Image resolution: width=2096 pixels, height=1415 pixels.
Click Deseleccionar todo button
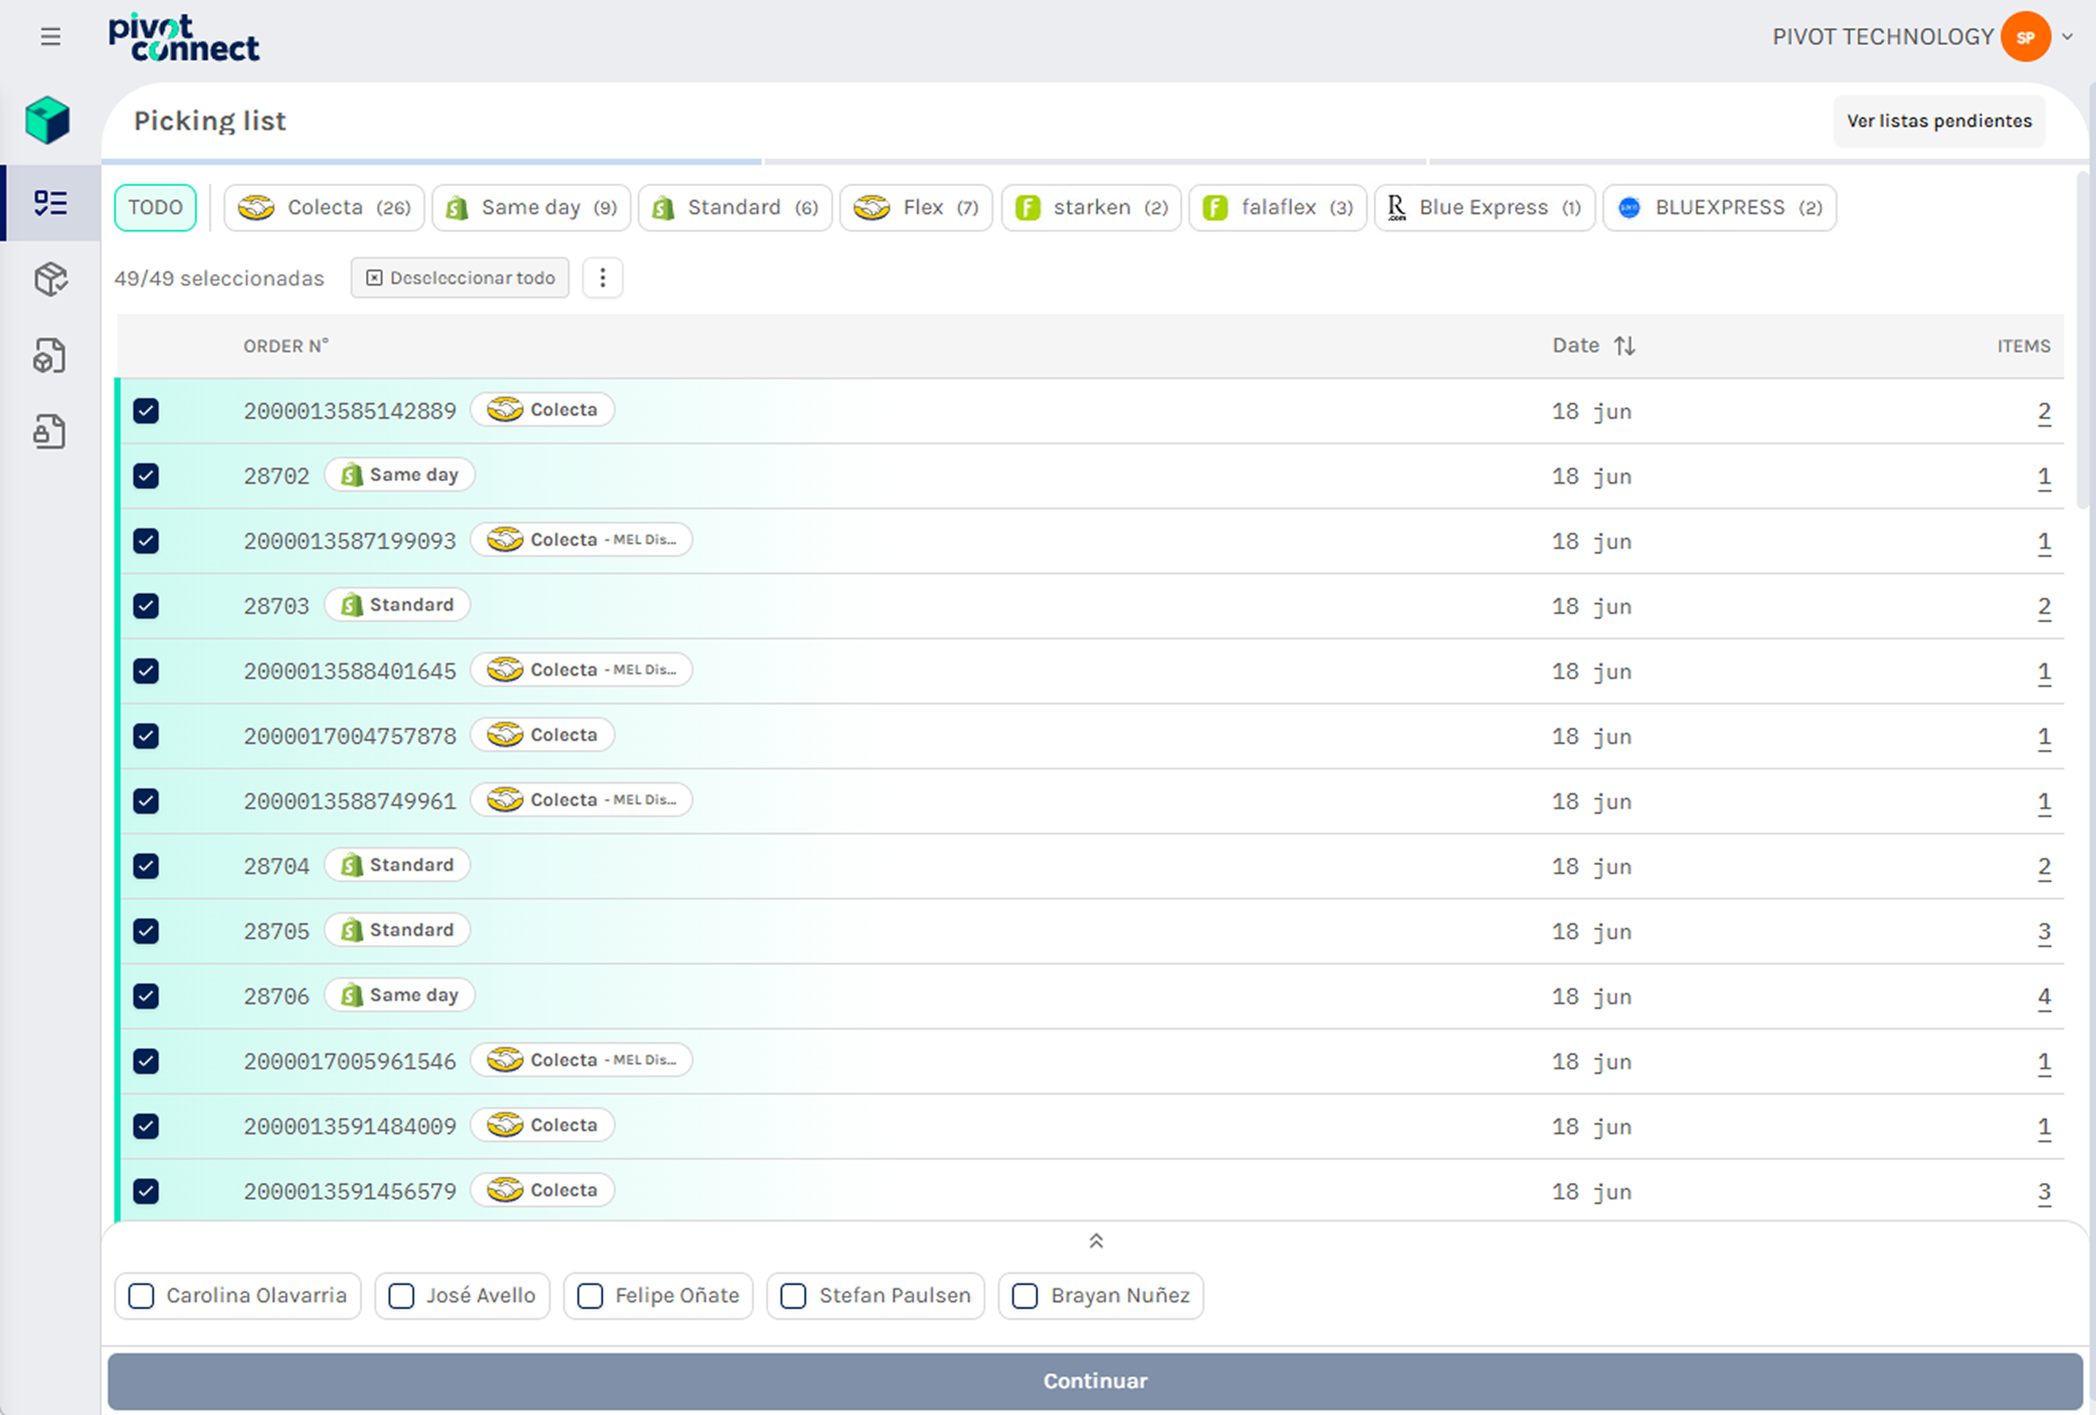pos(460,278)
